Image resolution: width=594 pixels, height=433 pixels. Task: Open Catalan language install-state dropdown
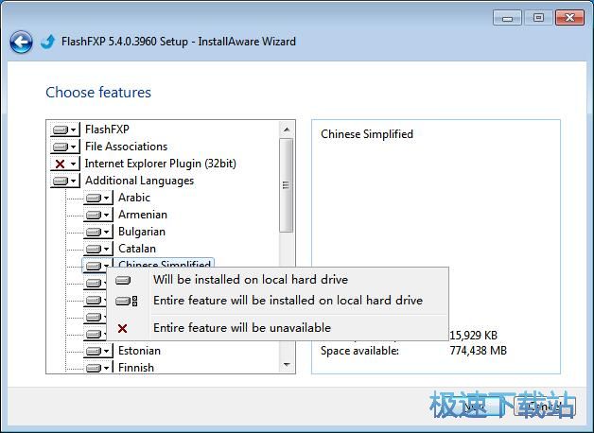pos(98,249)
